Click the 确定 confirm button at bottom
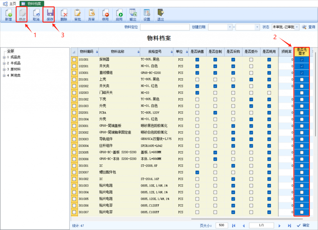This screenshot has height=230, width=318. (303, 225)
